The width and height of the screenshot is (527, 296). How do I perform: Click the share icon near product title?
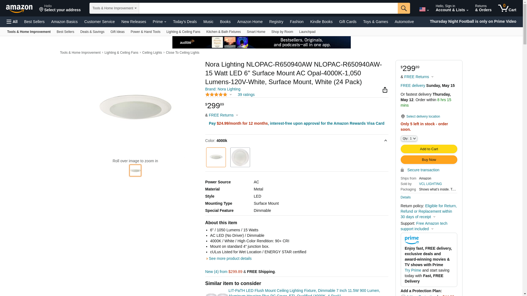coord(385,90)
